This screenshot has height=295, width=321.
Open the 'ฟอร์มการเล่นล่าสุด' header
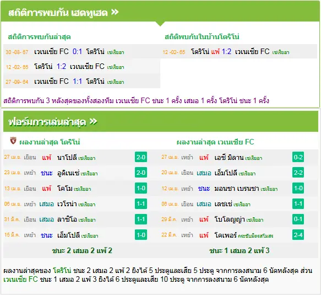(x=161, y=121)
